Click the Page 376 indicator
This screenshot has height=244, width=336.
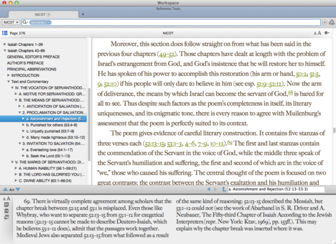coord(17,33)
